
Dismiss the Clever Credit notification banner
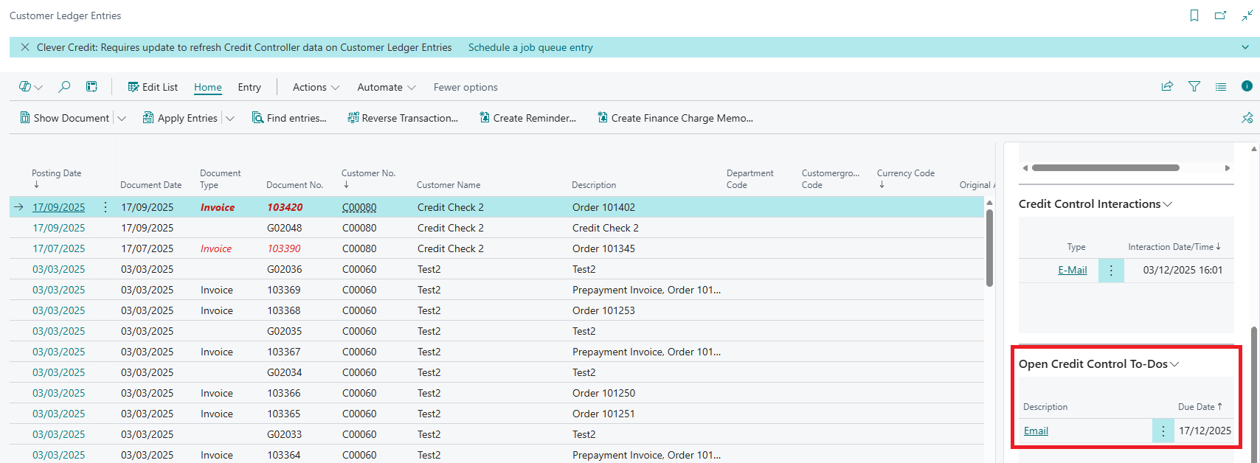[25, 47]
